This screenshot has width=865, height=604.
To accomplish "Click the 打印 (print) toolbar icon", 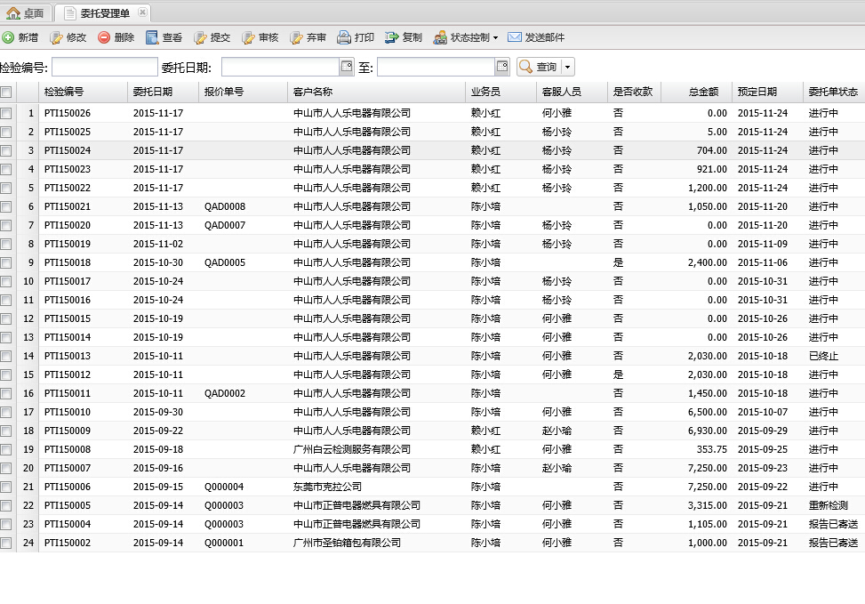I will point(344,37).
